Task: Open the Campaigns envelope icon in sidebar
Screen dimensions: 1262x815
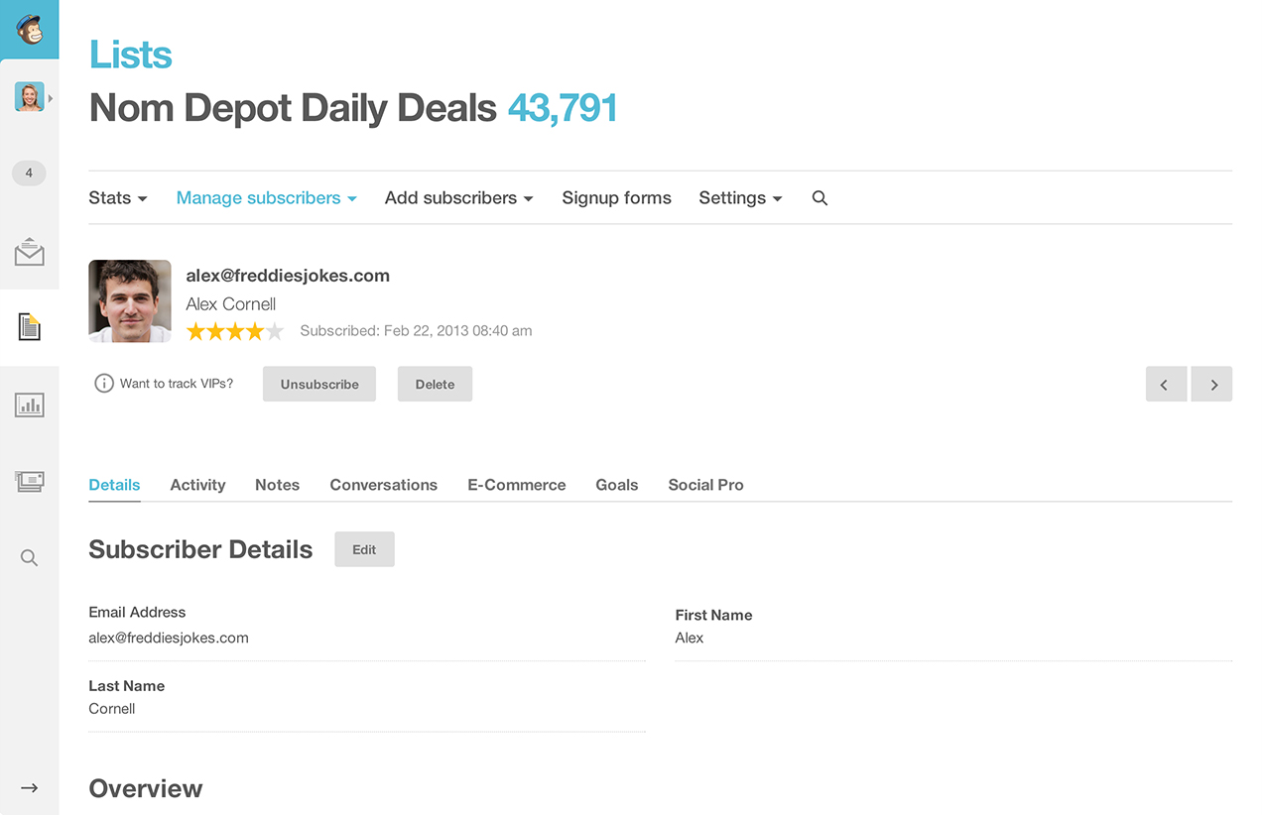Action: pos(29,253)
